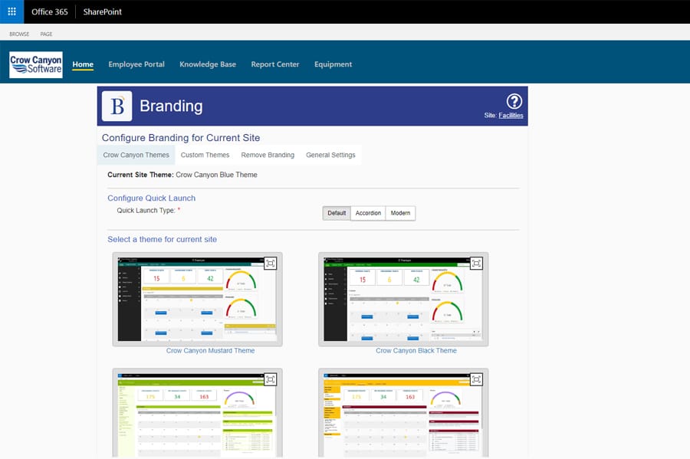
Task: Open the Remove Branding tab
Action: pyautogui.click(x=268, y=156)
